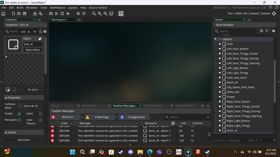Edit tags for Tails_AI object

[40, 38]
